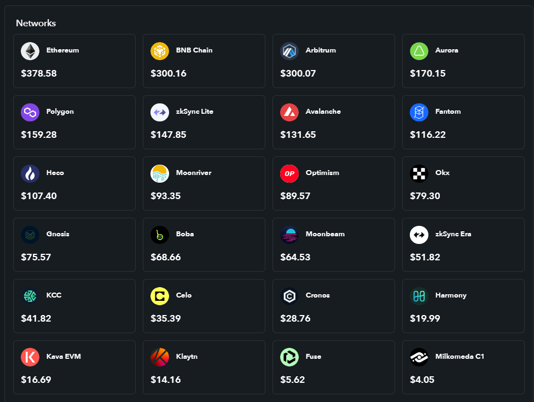
Task: Click the Networks section heading
Action: coord(36,23)
